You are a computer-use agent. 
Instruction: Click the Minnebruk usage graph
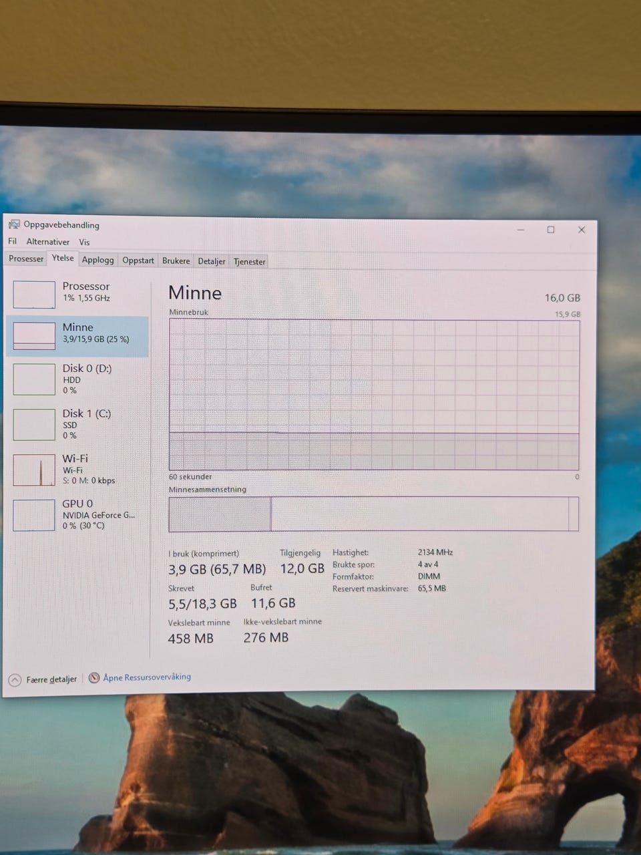tap(374, 395)
